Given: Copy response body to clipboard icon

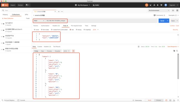Looking at the screenshot, I should click(x=174, y=51).
